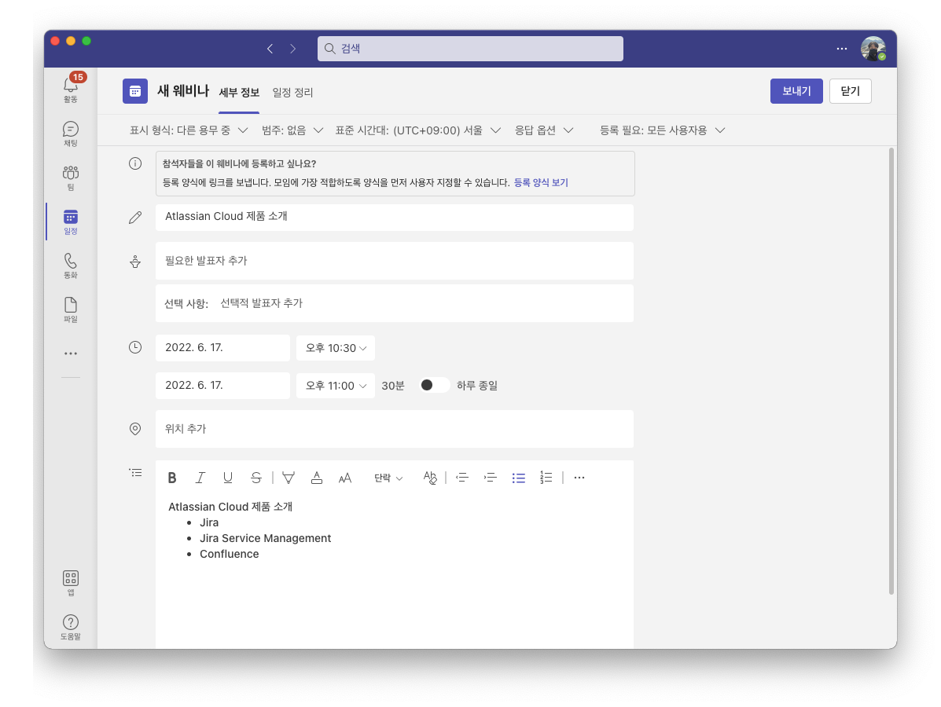Open the Files sidebar icon
Viewport: 941px width, 707px height.
click(71, 309)
